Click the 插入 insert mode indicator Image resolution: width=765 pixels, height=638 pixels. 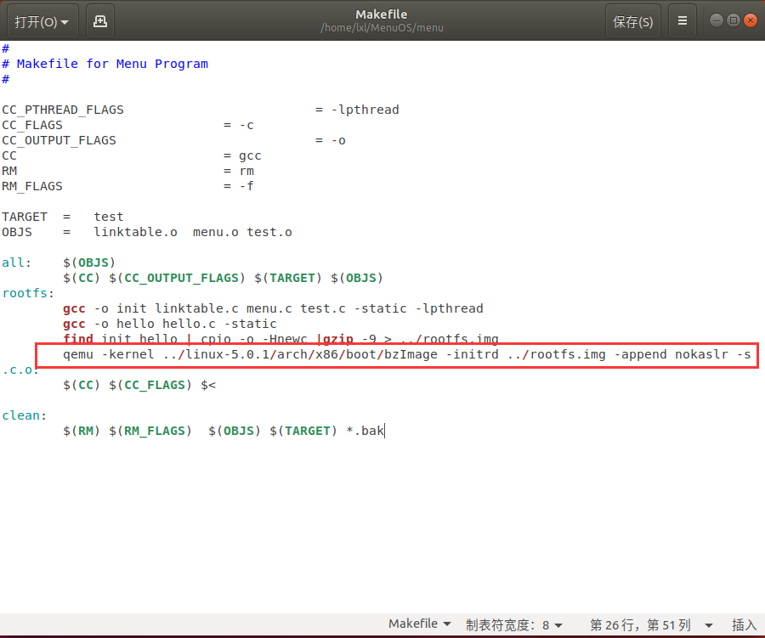pos(744,624)
